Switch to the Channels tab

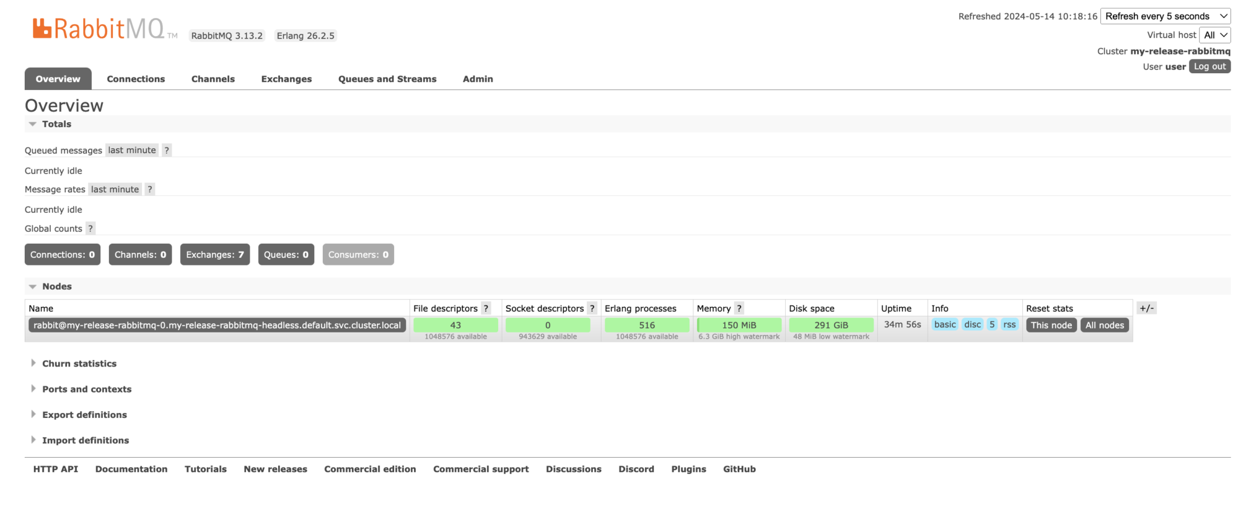click(213, 79)
